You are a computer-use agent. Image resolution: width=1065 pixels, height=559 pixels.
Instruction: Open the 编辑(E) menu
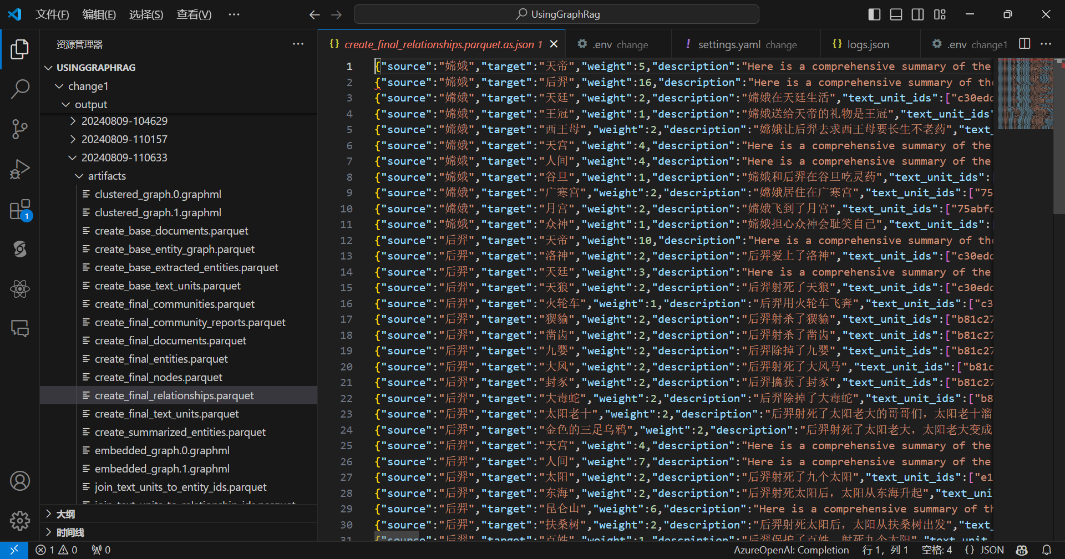click(99, 14)
